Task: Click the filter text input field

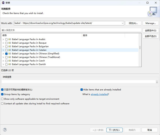Action: tap(71, 30)
